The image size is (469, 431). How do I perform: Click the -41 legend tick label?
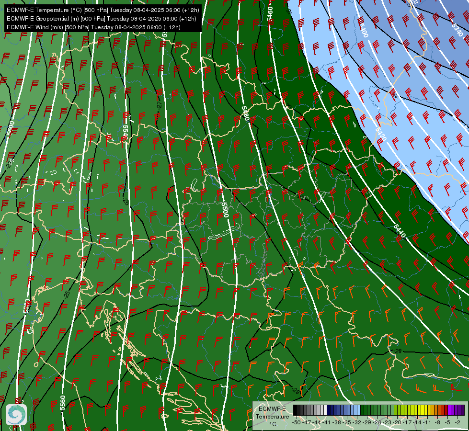tap(327, 422)
